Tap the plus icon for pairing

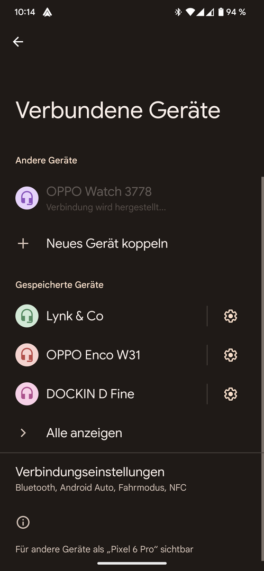(x=23, y=244)
